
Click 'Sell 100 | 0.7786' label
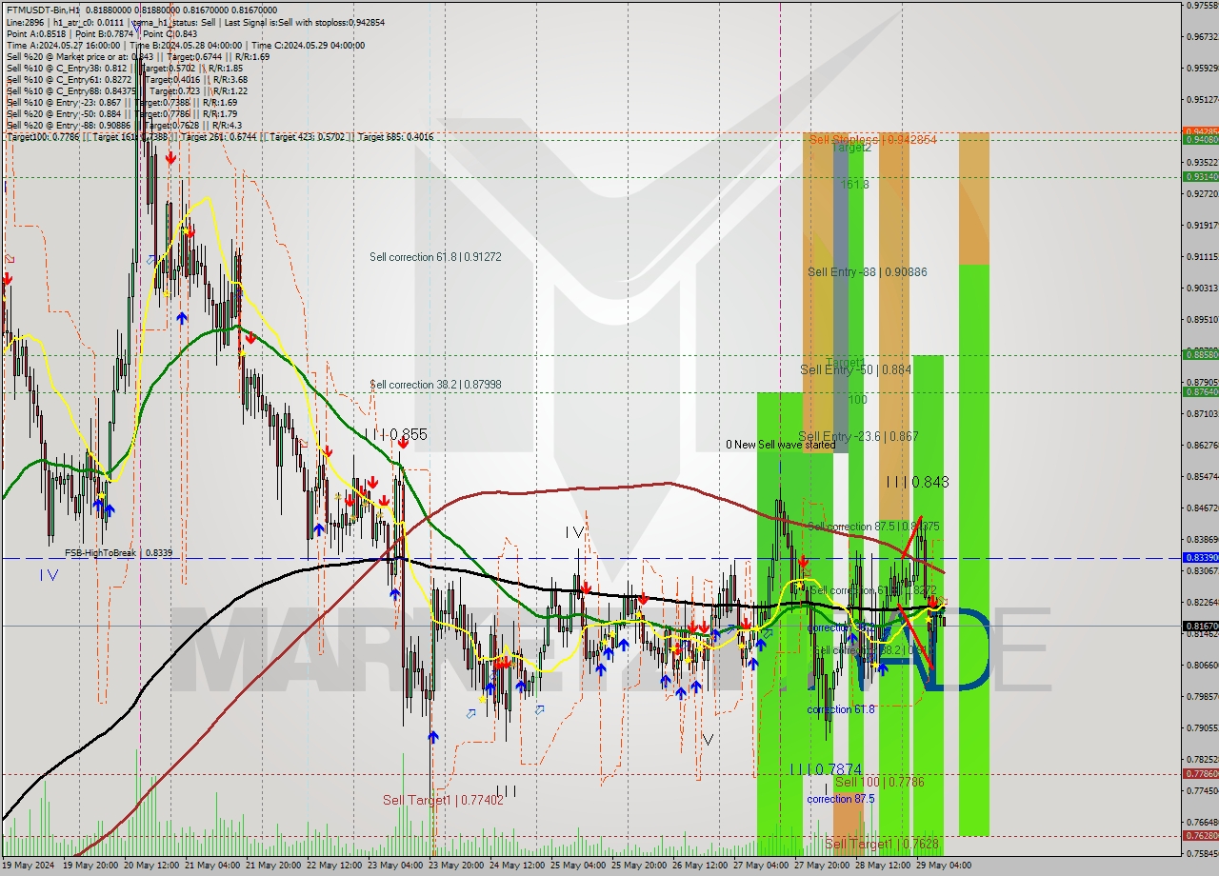(879, 782)
